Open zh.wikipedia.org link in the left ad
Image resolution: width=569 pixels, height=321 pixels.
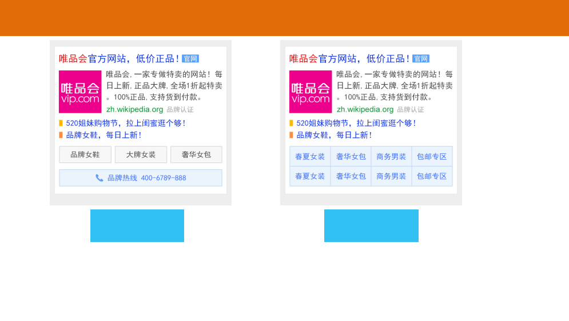(x=134, y=109)
